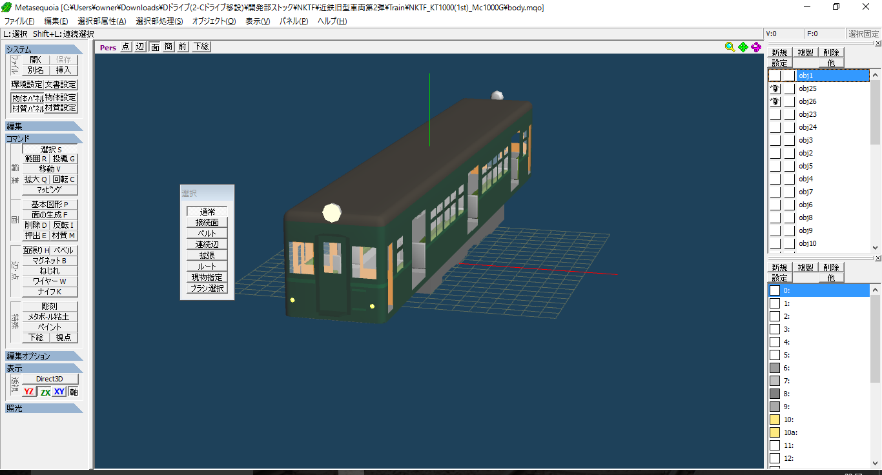Show obj23 via its visibility box
The height and width of the screenshot is (475, 882).
click(775, 114)
